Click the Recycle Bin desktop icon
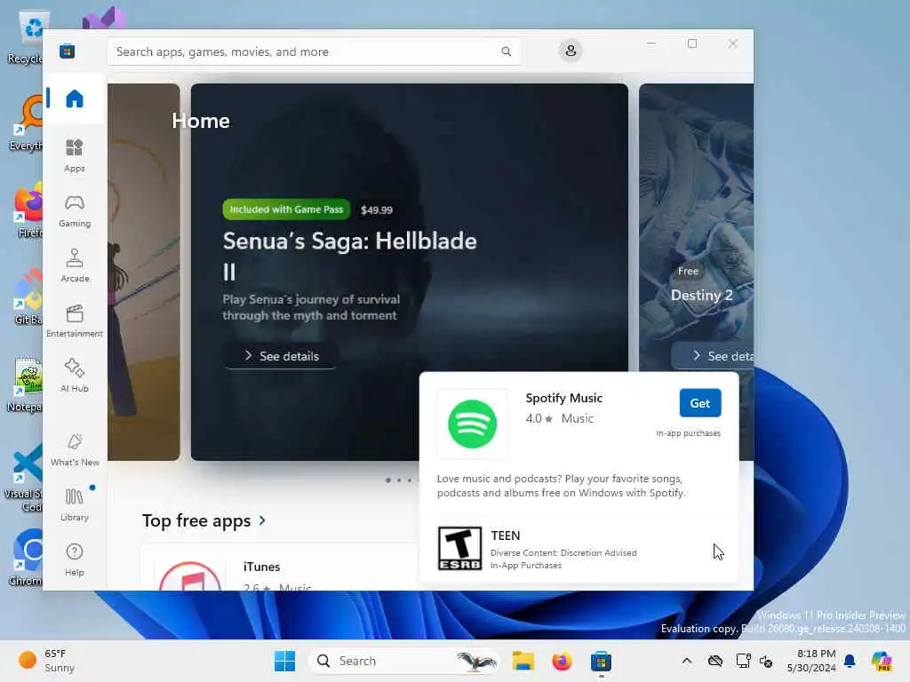910x682 pixels. (x=26, y=36)
